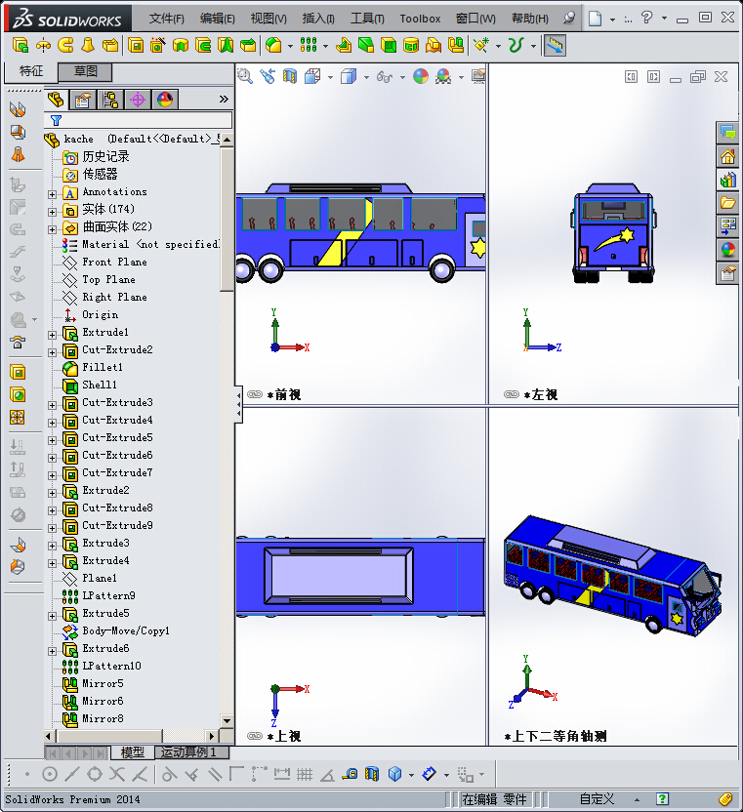Click the green help icon in status bar
This screenshot has height=812, width=743.
point(662,799)
